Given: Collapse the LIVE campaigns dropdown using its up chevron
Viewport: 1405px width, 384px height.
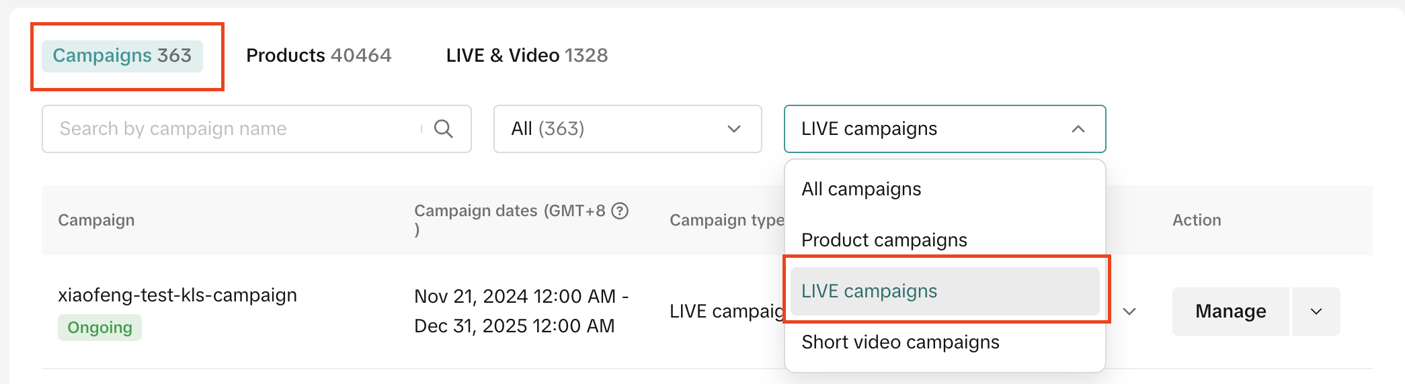Looking at the screenshot, I should [x=1078, y=129].
